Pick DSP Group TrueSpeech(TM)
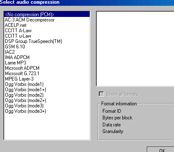This screenshot has height=152, width=174. (47, 41)
